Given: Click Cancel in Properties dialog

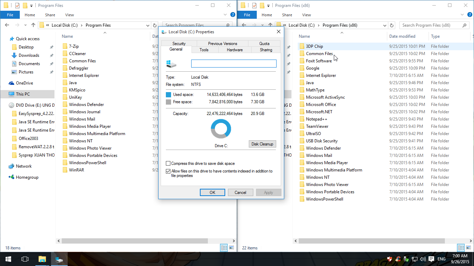Looking at the screenshot, I should (240, 193).
